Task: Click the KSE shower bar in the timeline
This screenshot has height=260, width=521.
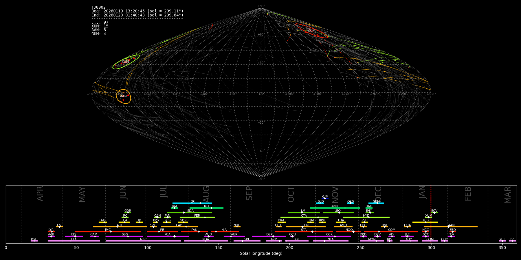Action: tap(34, 241)
